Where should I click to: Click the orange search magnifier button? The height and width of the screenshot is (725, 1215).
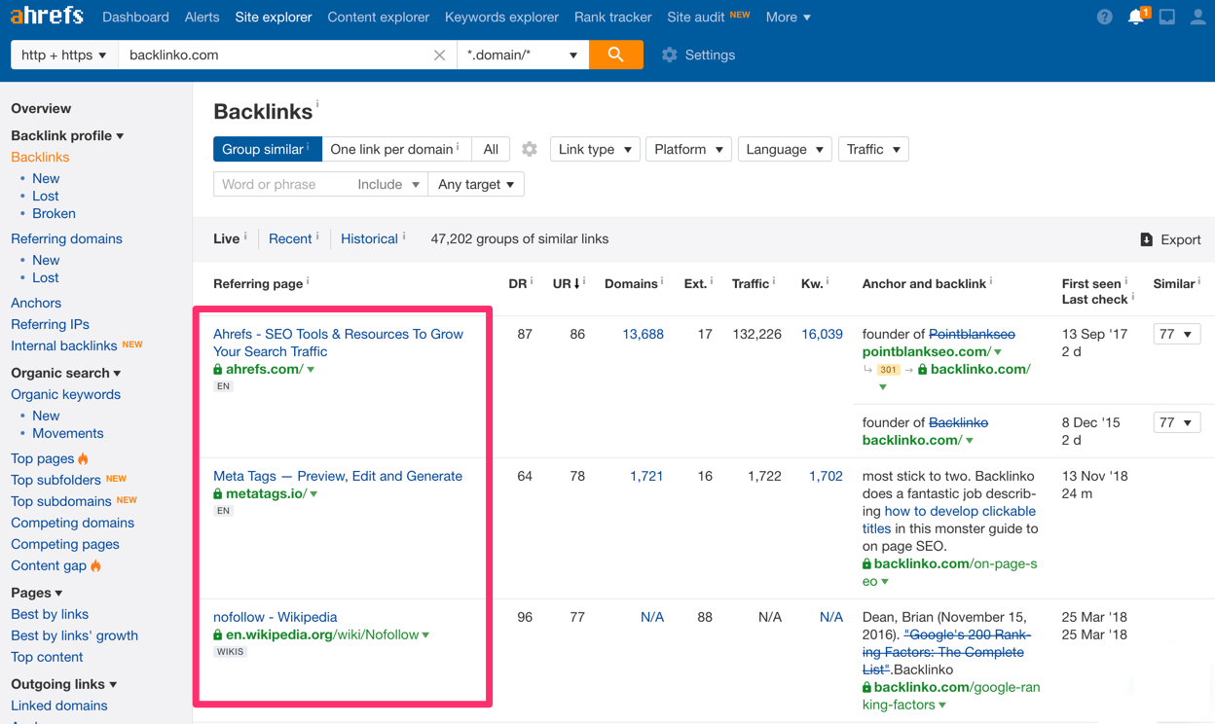click(615, 55)
